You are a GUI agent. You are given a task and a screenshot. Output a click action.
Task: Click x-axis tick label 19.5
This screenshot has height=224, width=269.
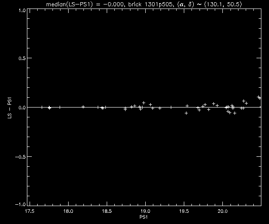pos(184,211)
